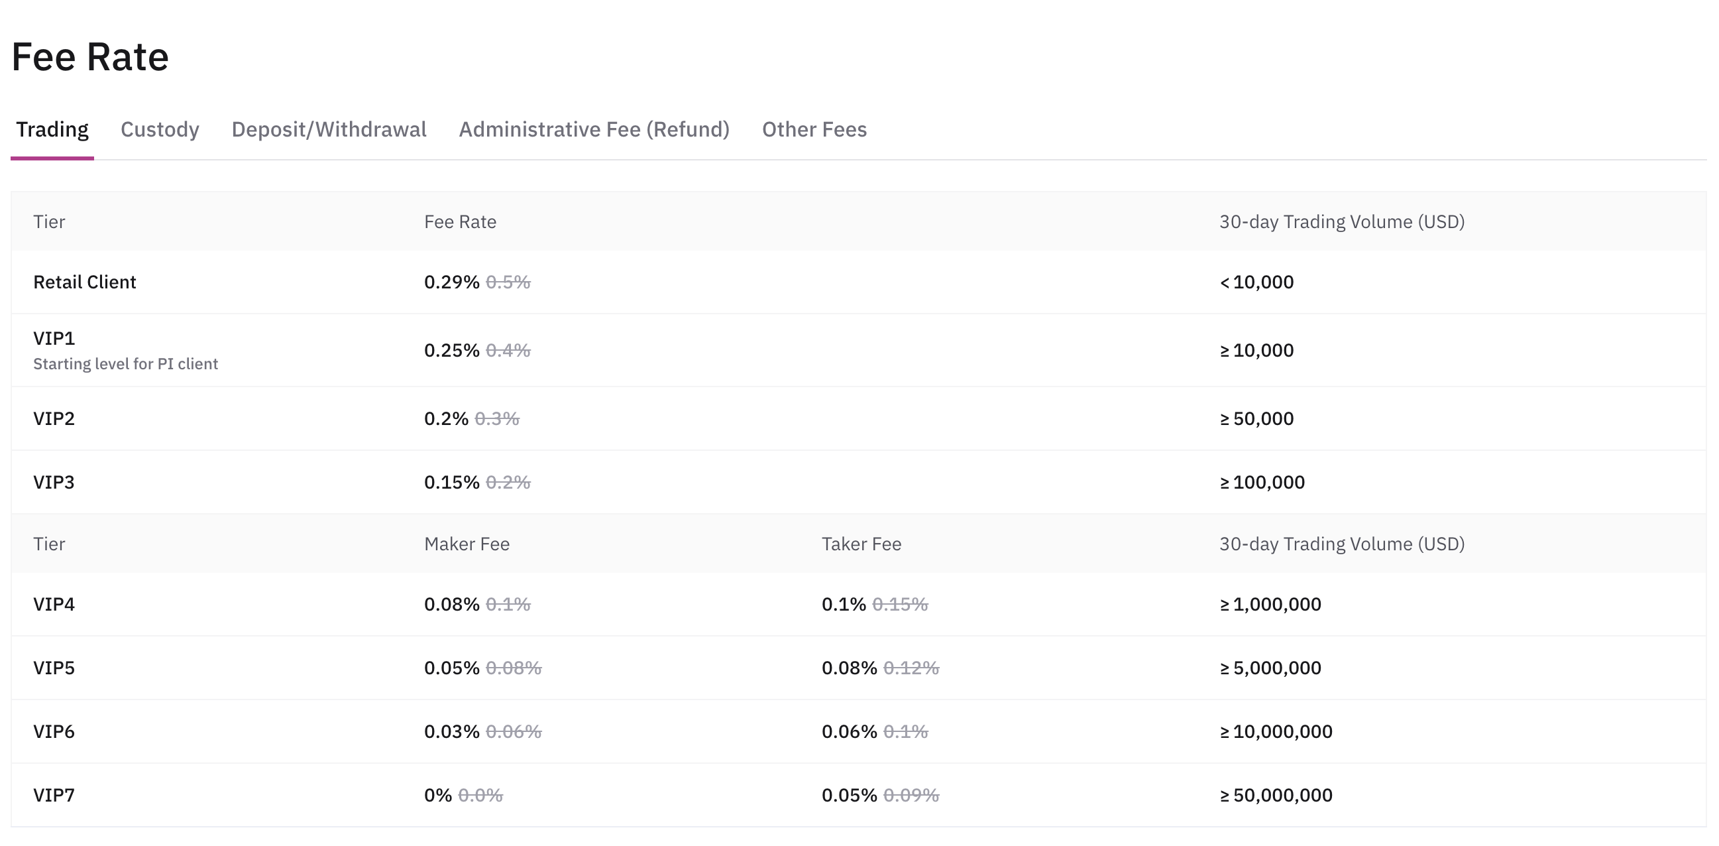Screen dimensions: 1719x846
Task: Open Administrative Fee (Refund) tab
Action: point(594,129)
